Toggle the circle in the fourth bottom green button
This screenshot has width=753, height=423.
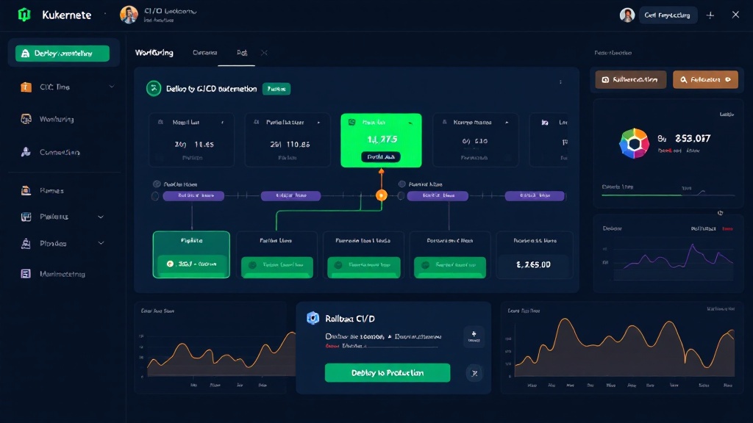425,264
